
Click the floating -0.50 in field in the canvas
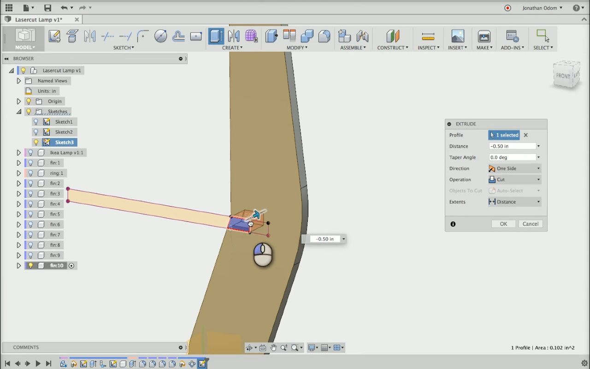[x=325, y=239]
